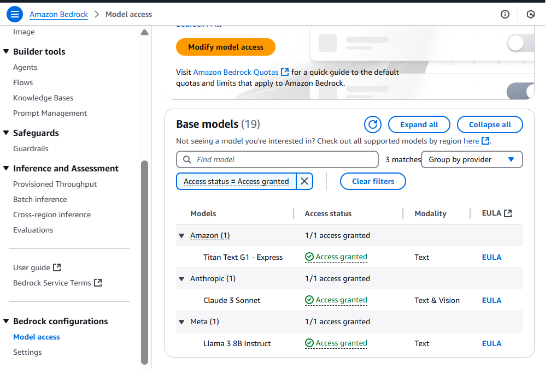Go to Amazon Bedrock breadcrumb
The height and width of the screenshot is (369, 551).
tap(58, 14)
